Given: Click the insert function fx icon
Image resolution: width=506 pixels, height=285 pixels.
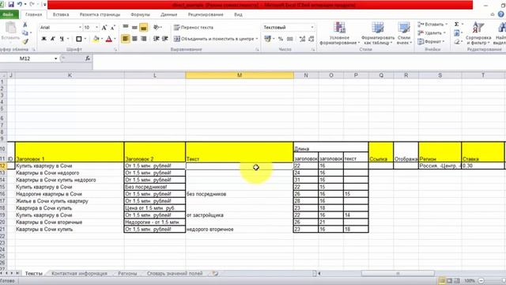Looking at the screenshot, I should (x=88, y=59).
